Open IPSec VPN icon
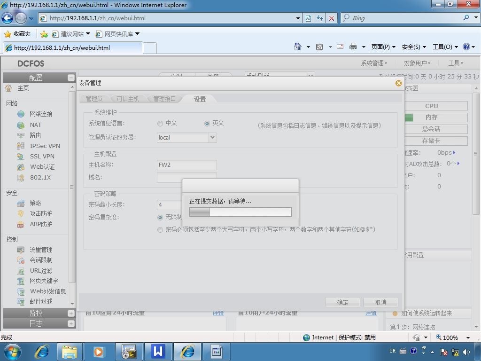The image size is (481, 361). pyautogui.click(x=21, y=146)
